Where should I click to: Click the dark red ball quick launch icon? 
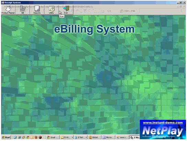click(x=40, y=137)
